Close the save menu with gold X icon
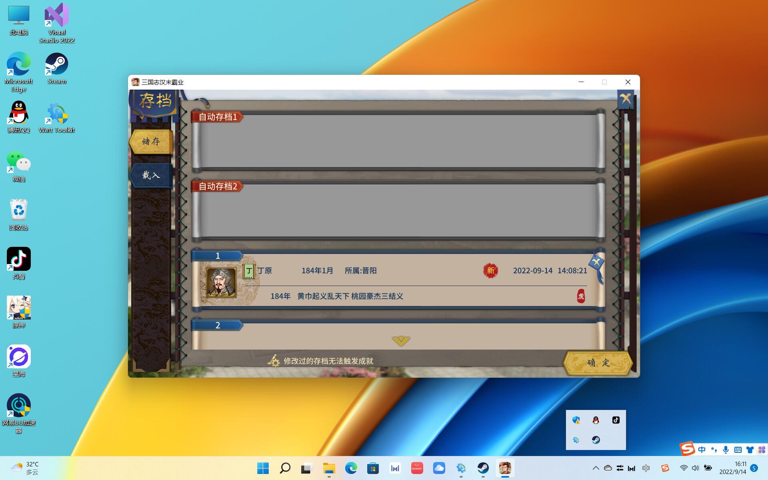 pyautogui.click(x=626, y=98)
